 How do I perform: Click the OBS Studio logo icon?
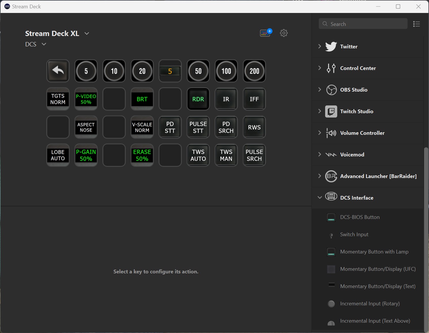[x=331, y=90]
